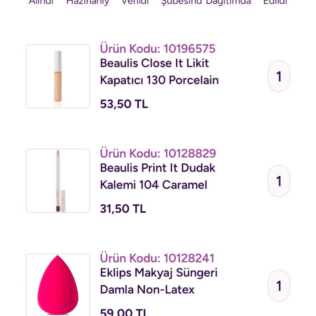This screenshot has width=316, height=316.
Task: Open the Beaulis Close It concealer thumbnail
Action: (58, 76)
